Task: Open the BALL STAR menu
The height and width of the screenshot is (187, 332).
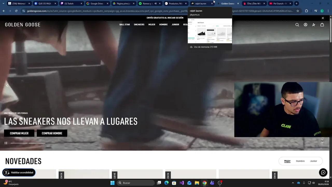Action: pyautogui.click(x=125, y=25)
